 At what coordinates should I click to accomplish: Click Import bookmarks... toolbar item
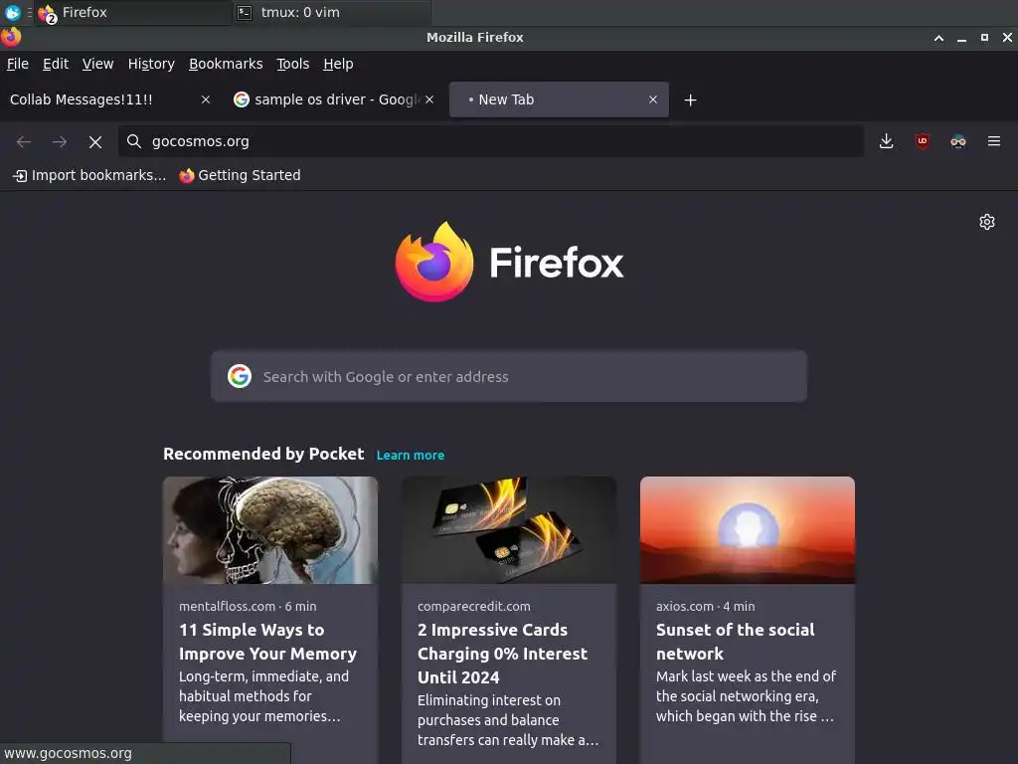point(89,175)
